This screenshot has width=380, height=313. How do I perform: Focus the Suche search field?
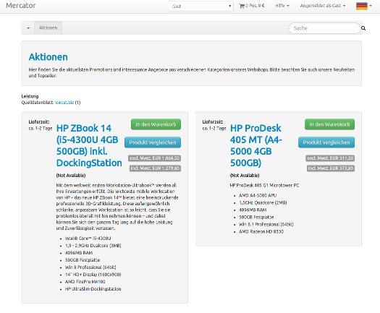click(324, 28)
